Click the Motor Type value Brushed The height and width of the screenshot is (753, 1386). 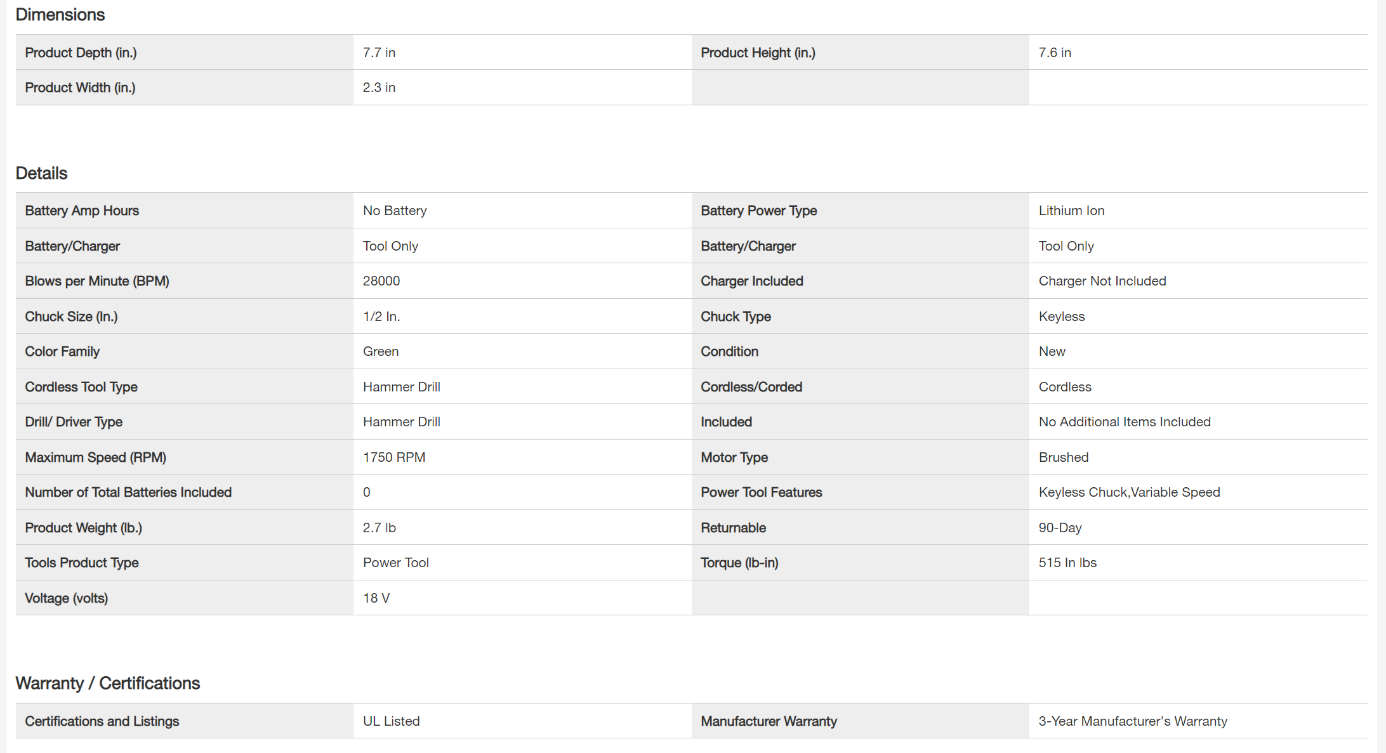1064,457
